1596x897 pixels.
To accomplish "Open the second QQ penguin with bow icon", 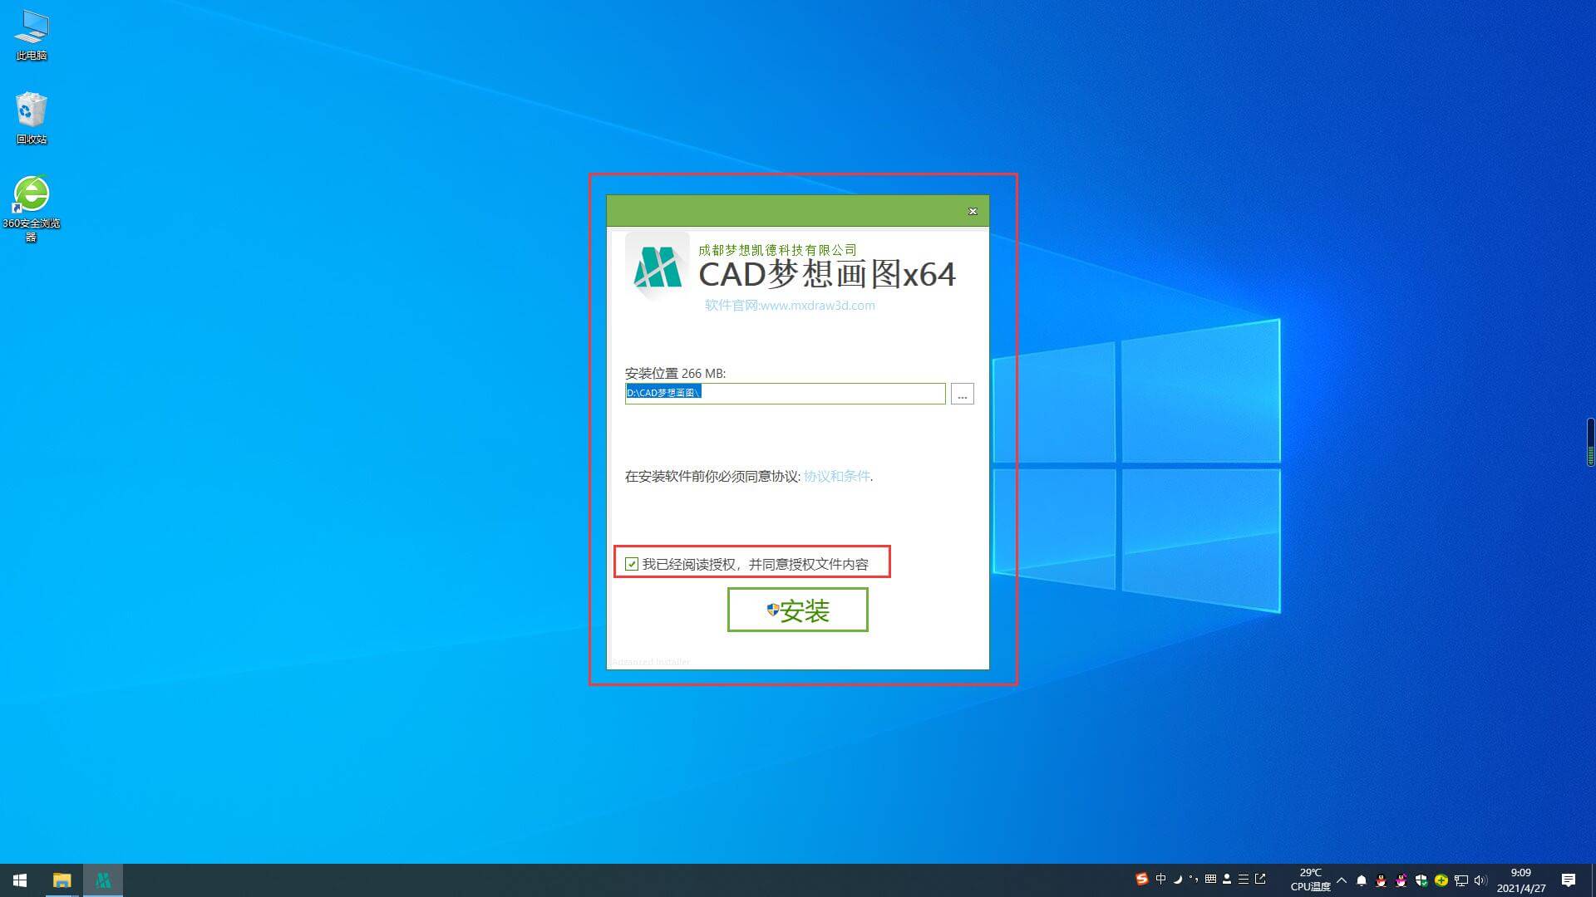I will point(1401,880).
